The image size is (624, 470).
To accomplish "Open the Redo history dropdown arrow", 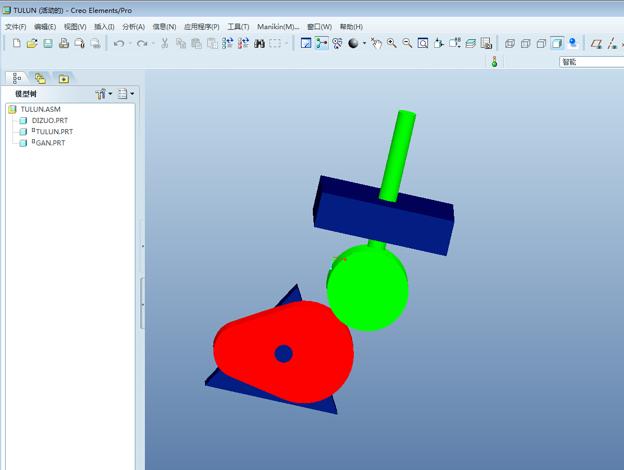I will click(153, 43).
